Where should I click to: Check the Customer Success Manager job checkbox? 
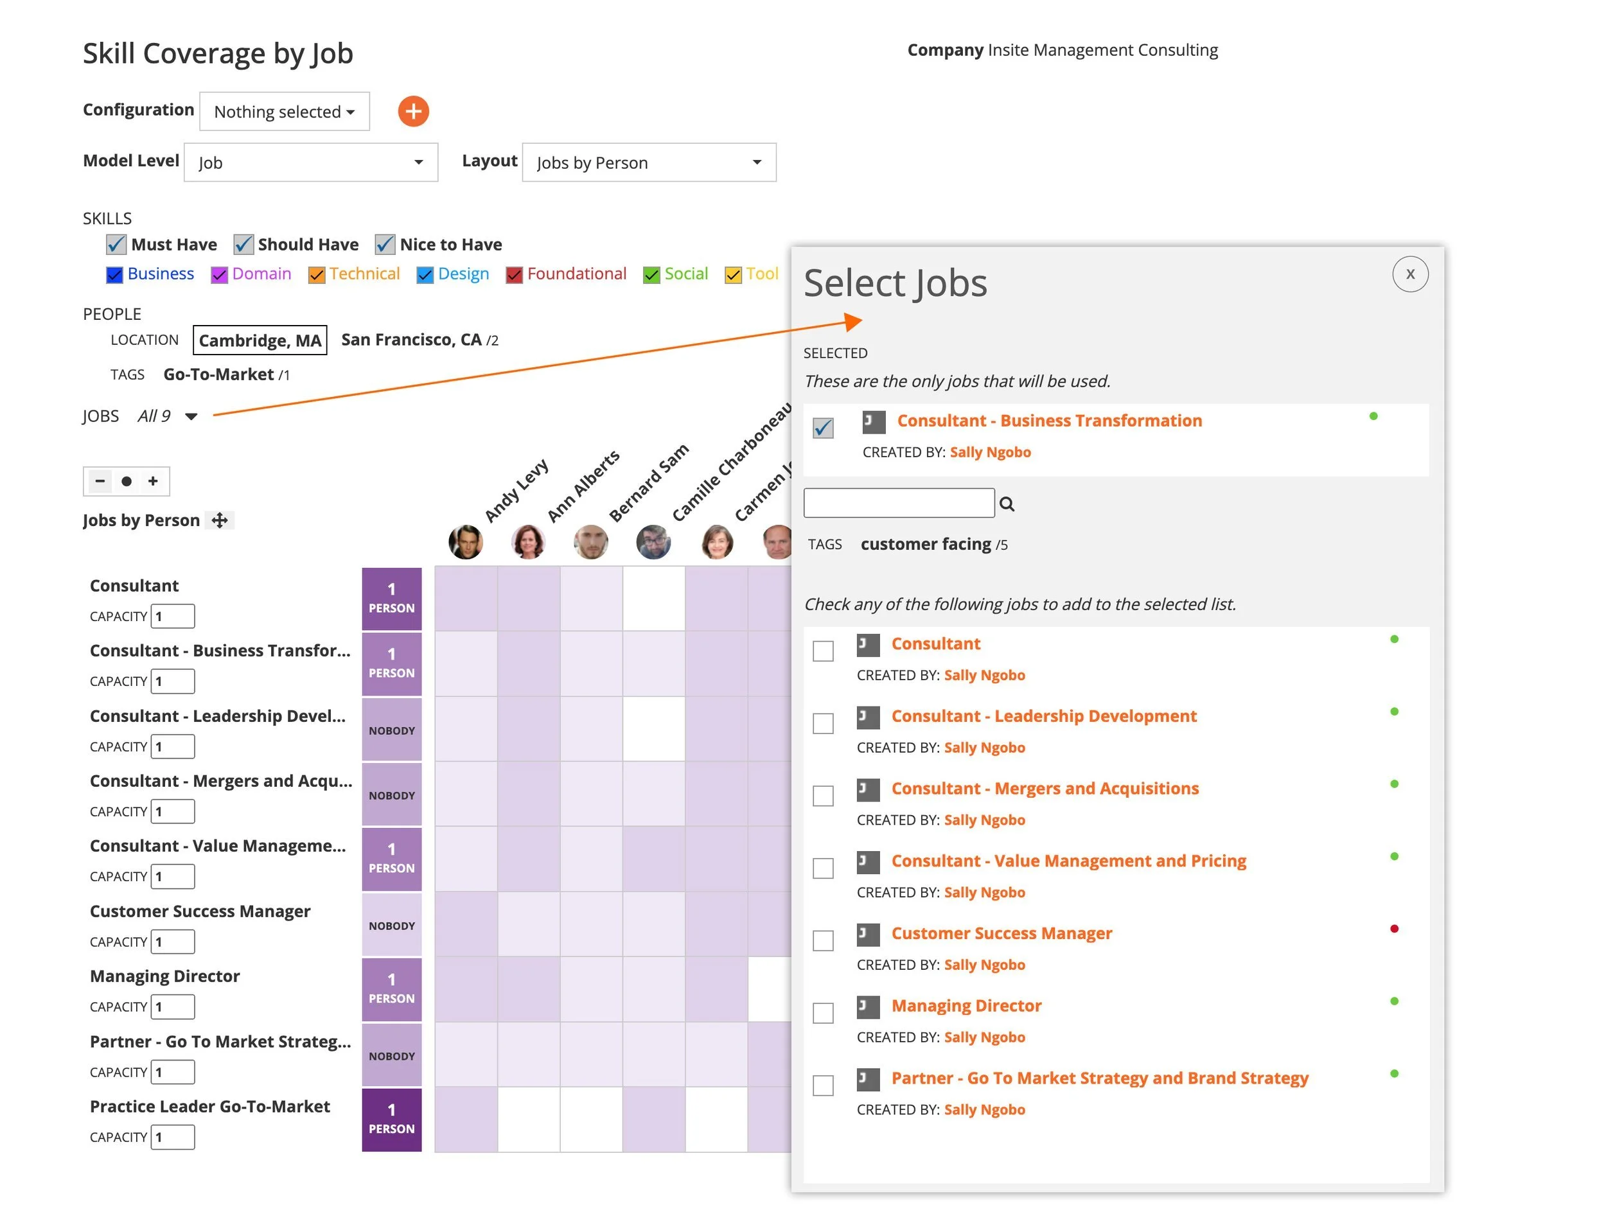[822, 940]
